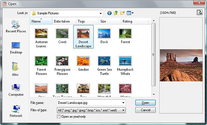207x125 pixels.
Task: Open the Views dropdown arrow
Action: pos(132,13)
